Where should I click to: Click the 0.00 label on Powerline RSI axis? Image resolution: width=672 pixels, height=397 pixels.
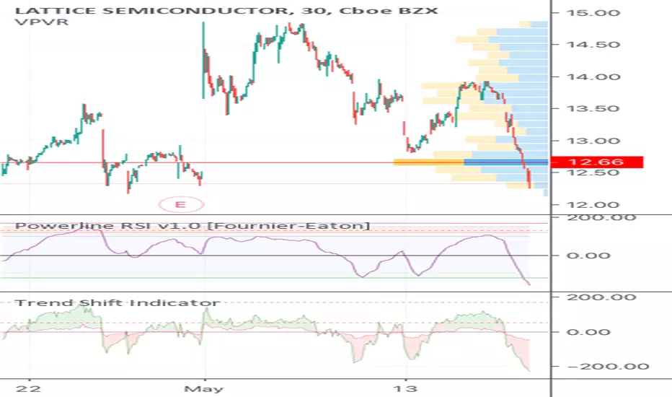(x=588, y=256)
